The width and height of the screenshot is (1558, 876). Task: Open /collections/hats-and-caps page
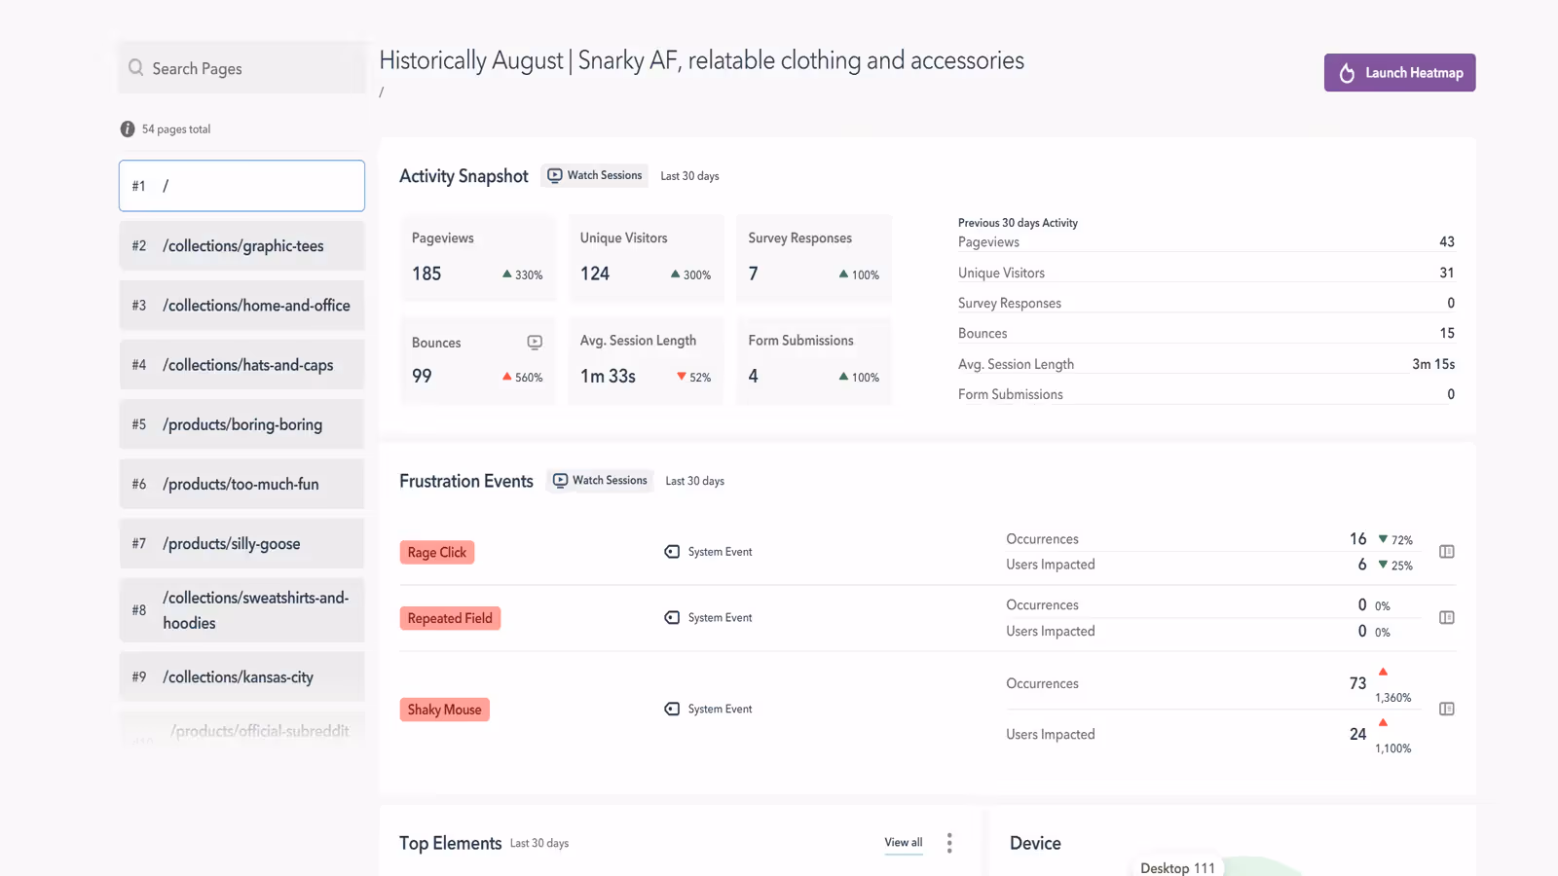(241, 365)
